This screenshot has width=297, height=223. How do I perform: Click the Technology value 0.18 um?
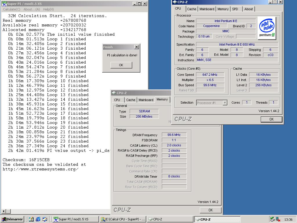pyautogui.click(x=204, y=36)
